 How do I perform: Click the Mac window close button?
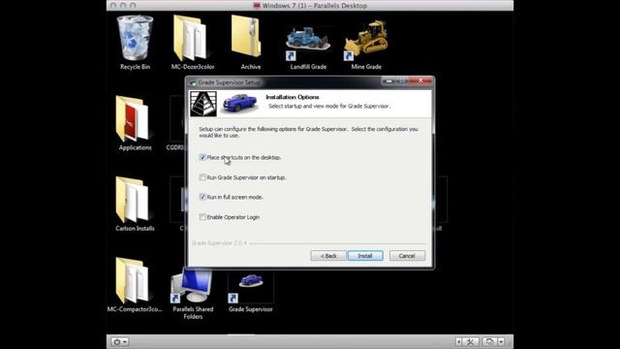(x=113, y=6)
